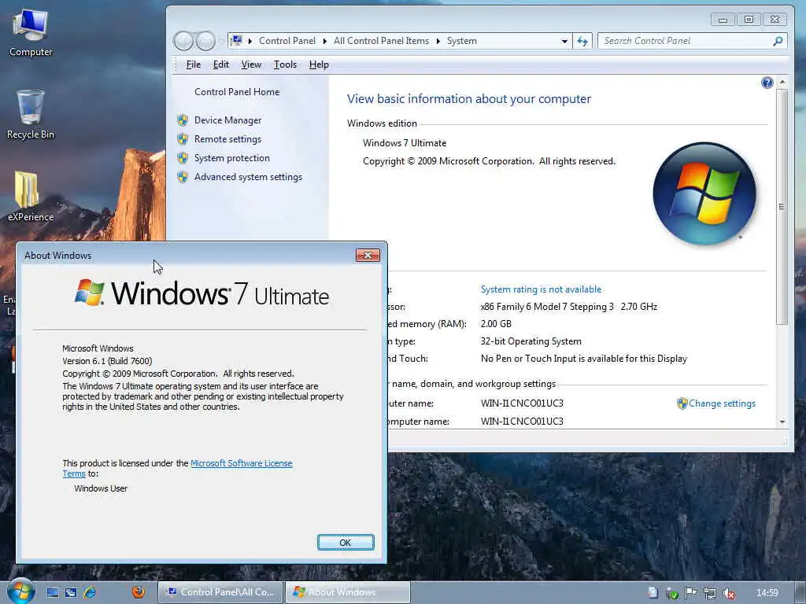The width and height of the screenshot is (806, 604).
Task: Open Remote settings
Action: [x=227, y=139]
